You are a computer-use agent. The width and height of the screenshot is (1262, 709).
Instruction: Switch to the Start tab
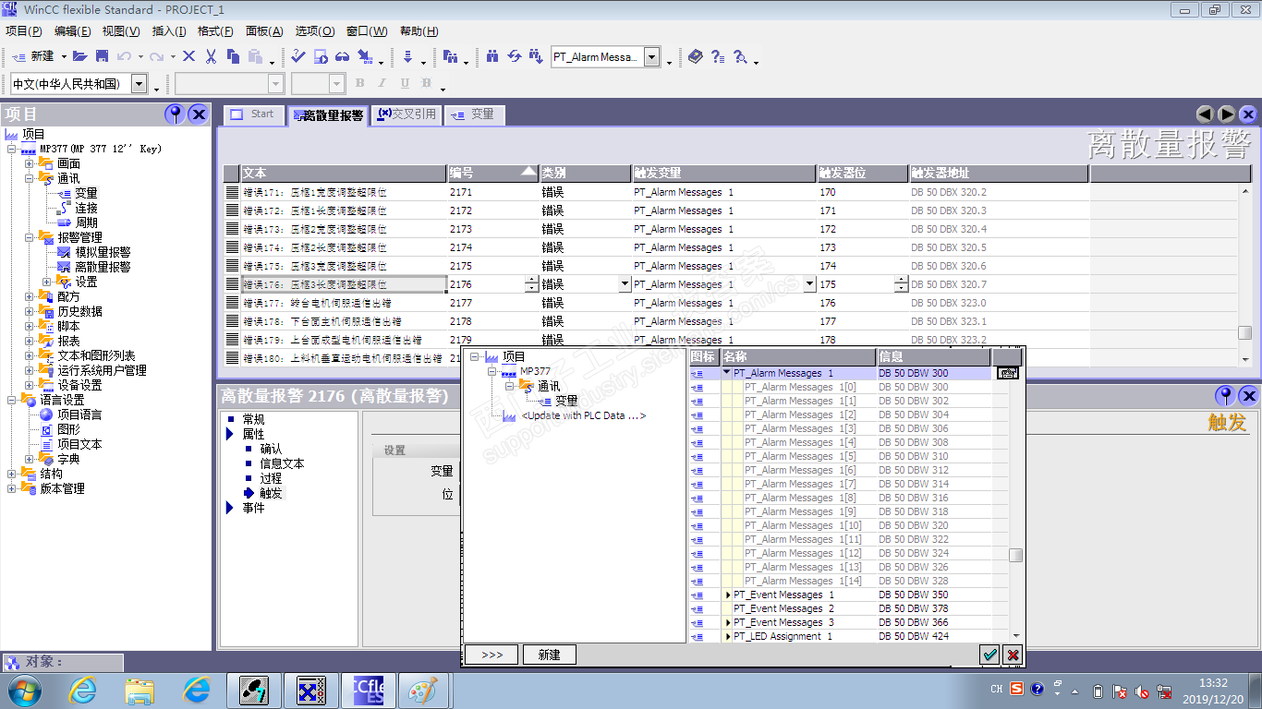[x=254, y=114]
